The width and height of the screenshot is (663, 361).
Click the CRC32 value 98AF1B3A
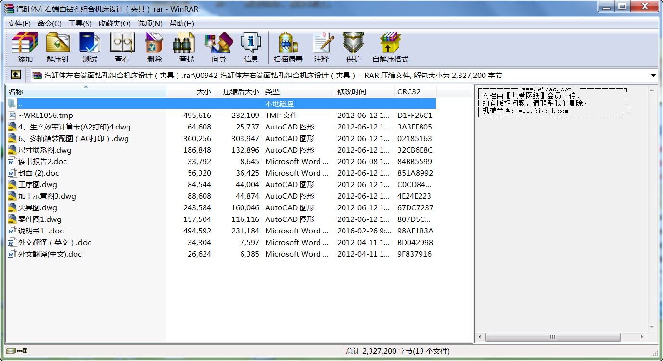pyautogui.click(x=415, y=231)
